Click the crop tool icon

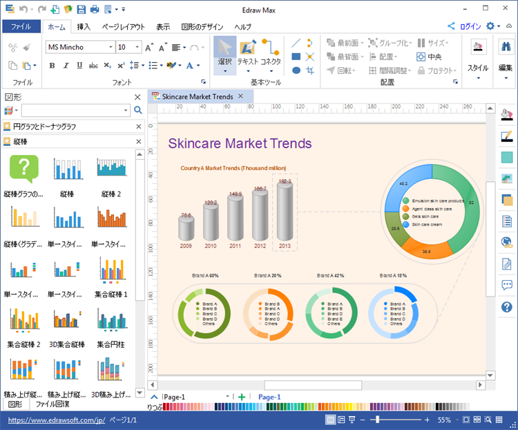310,71
